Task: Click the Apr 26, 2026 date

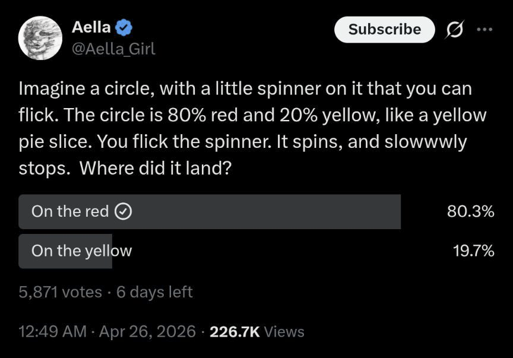Action: click(147, 331)
